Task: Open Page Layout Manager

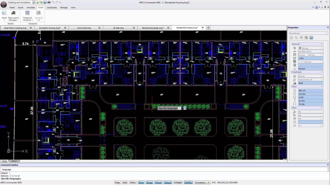Action: 13,16
